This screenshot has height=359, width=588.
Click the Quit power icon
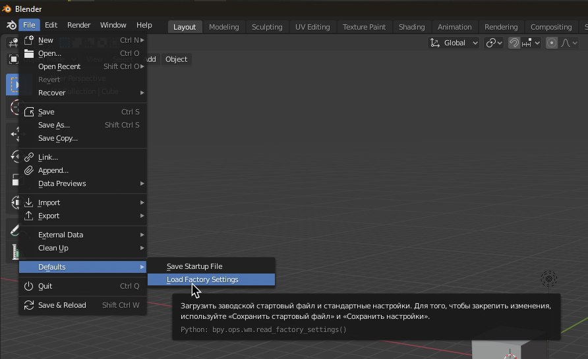(29, 286)
